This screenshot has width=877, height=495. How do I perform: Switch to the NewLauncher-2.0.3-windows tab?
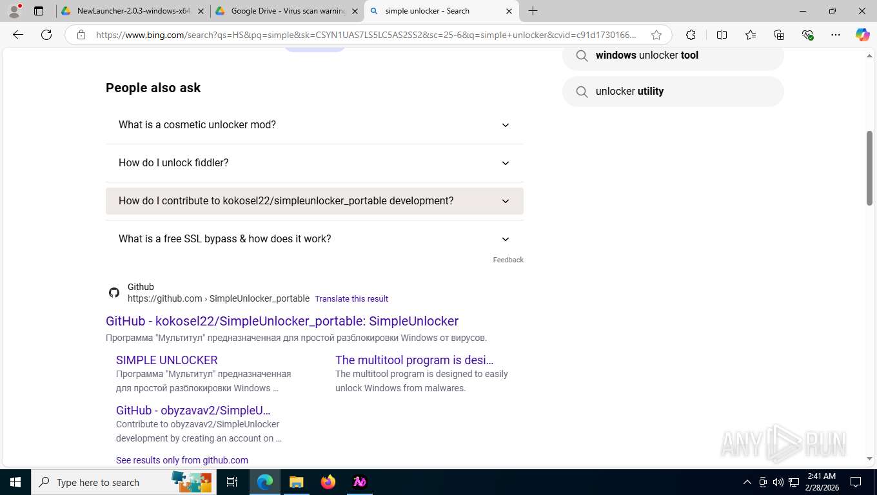tap(133, 11)
